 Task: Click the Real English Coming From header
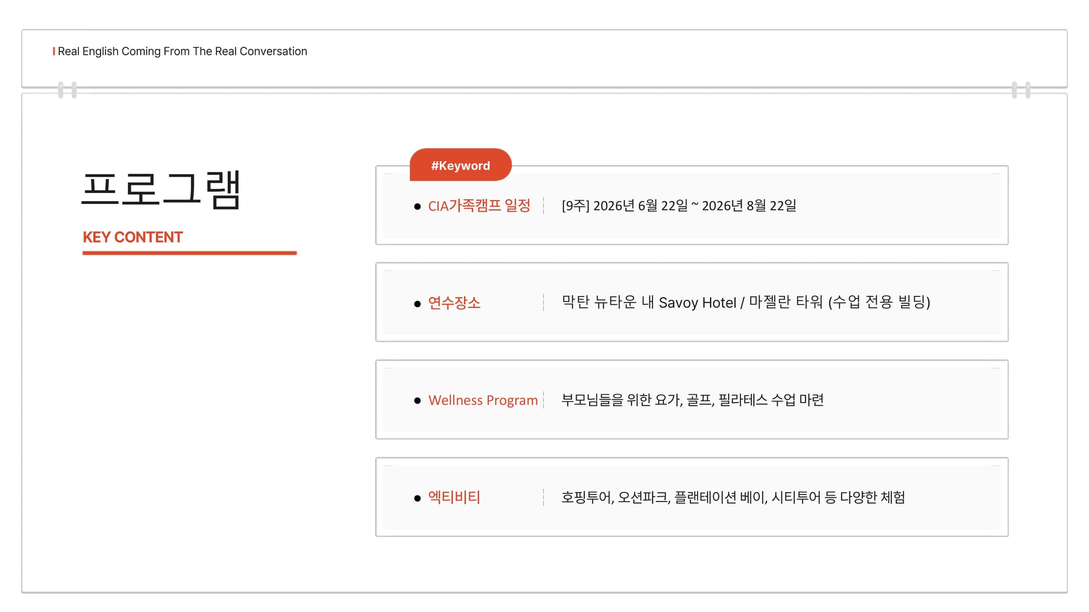point(182,51)
